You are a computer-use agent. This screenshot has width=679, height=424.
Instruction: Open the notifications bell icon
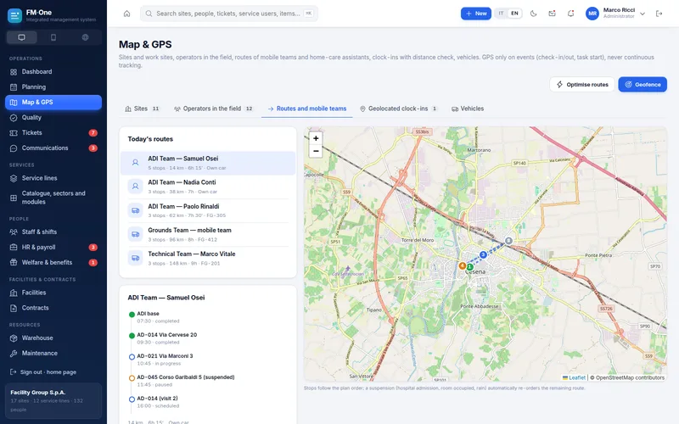coord(570,14)
